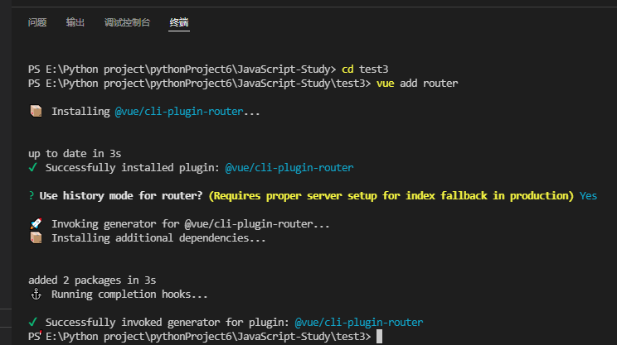This screenshot has width=617, height=345.
Task: Click the blue 'Yes' answer text
Action: click(588, 196)
